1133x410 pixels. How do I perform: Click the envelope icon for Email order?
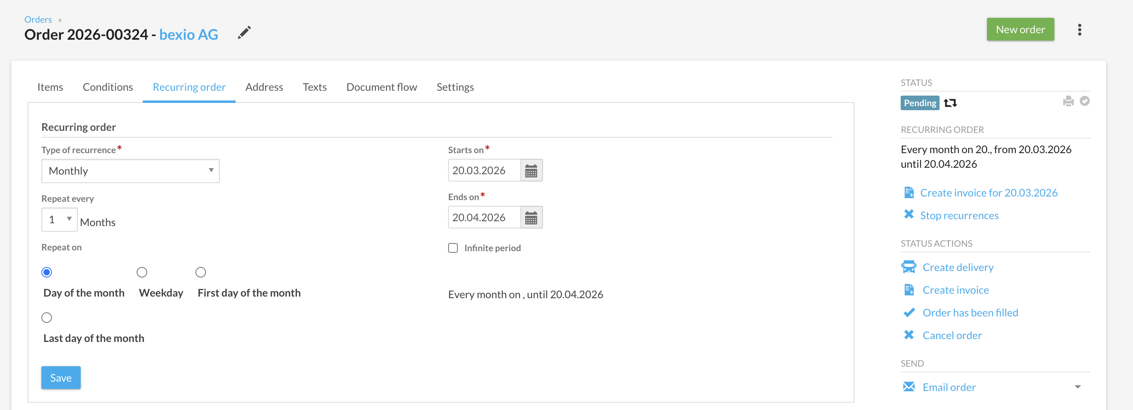pyautogui.click(x=909, y=387)
